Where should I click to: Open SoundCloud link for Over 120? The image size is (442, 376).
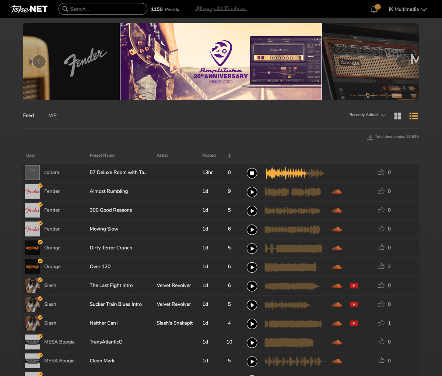[337, 267]
